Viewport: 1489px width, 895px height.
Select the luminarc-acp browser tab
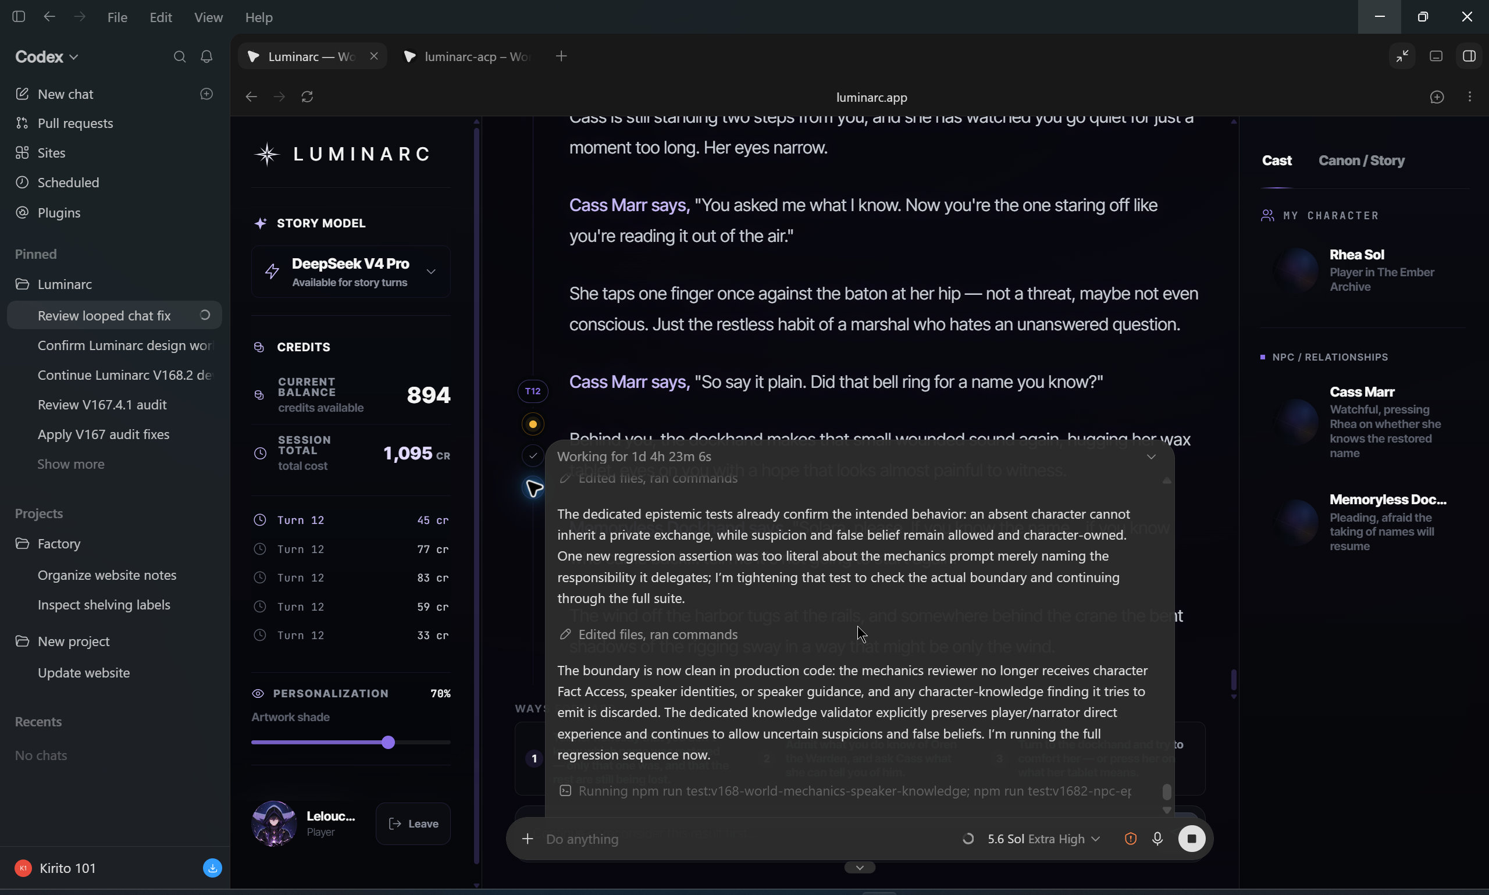(468, 56)
